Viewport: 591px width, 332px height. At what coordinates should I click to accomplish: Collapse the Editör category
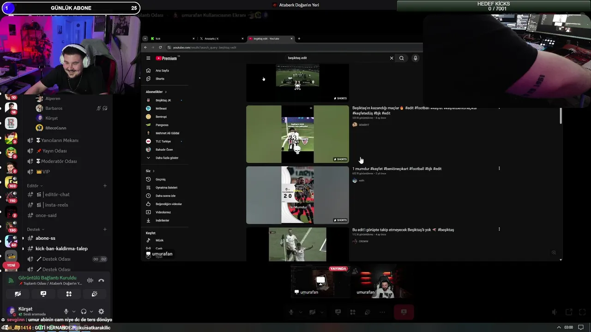(x=35, y=185)
